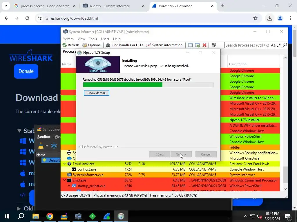The image size is (297, 222).
Task: Toggle regex search option in search box
Action: [x=279, y=45]
